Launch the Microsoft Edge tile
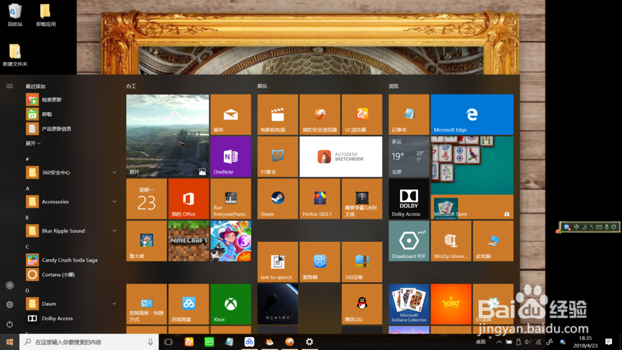The width and height of the screenshot is (622, 350). point(472,114)
